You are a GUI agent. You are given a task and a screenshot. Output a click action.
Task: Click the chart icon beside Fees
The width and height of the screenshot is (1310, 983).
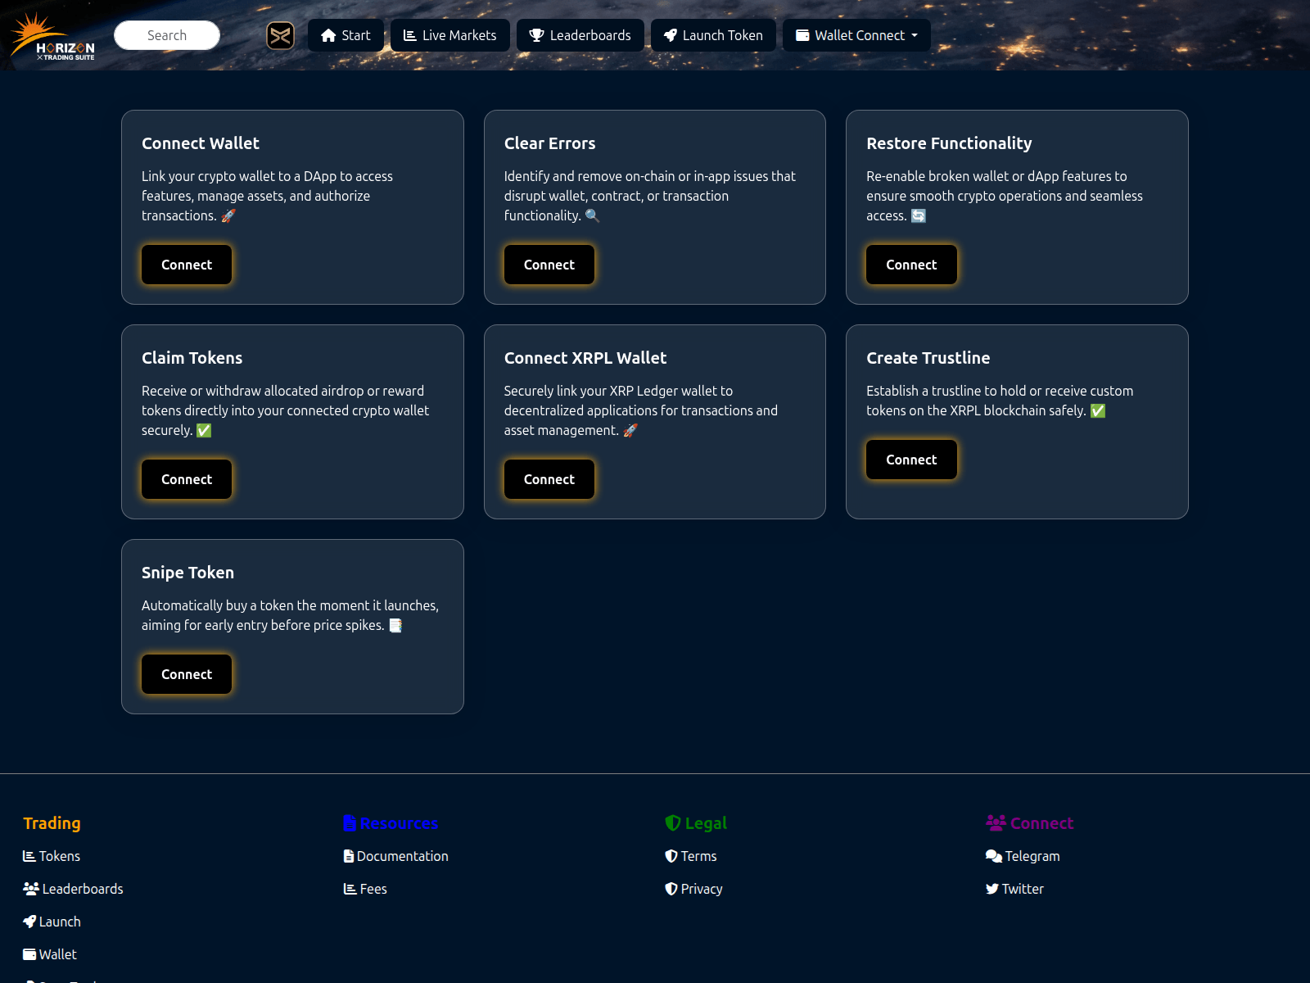(350, 889)
